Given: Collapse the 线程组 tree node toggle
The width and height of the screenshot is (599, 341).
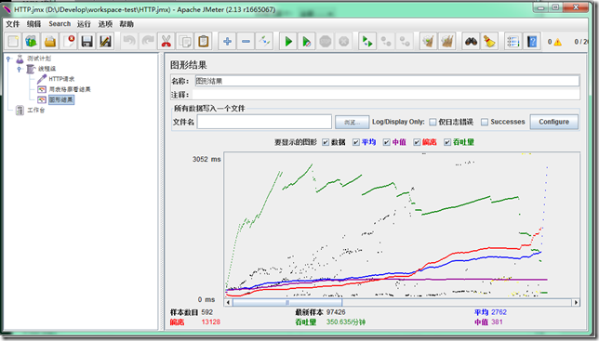Looking at the screenshot, I should tap(20, 69).
